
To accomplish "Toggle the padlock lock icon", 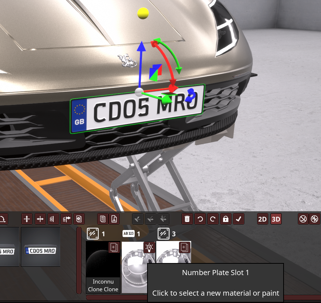I will 226,219.
